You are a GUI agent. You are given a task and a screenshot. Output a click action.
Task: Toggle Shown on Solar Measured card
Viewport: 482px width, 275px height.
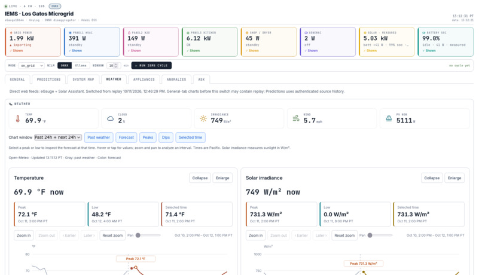[x=370, y=51]
